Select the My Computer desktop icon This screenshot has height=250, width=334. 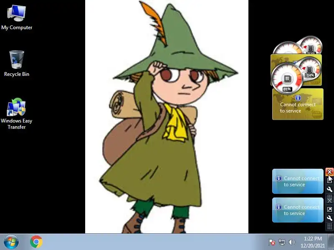click(x=17, y=17)
